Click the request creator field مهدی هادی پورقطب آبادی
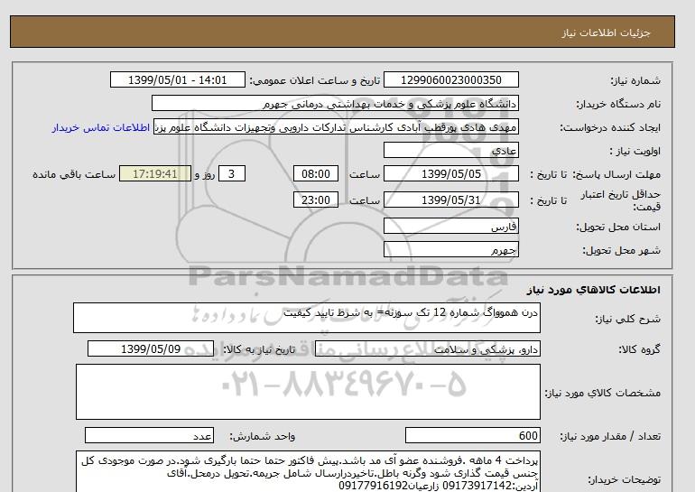695x492 pixels. pyautogui.click(x=336, y=126)
